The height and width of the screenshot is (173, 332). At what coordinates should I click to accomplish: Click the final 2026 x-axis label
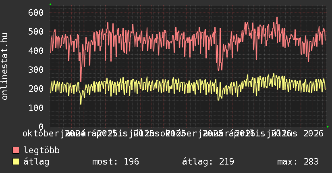(313, 134)
